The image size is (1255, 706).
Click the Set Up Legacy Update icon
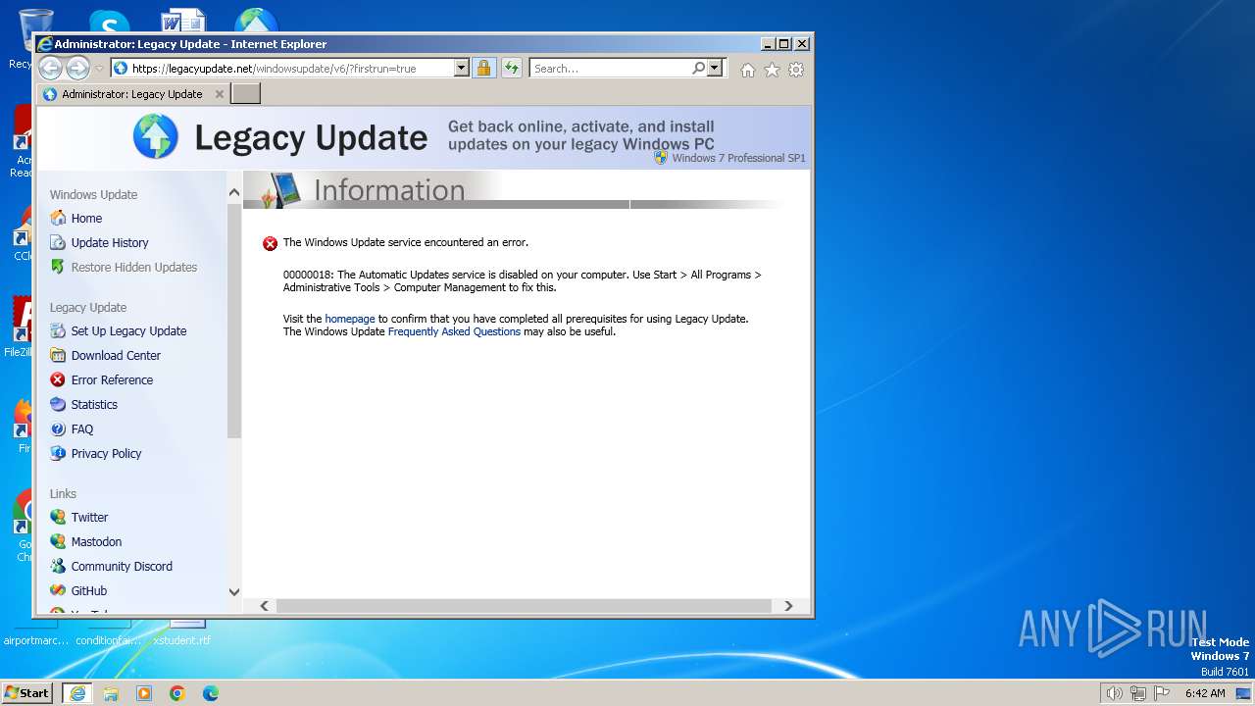(58, 330)
